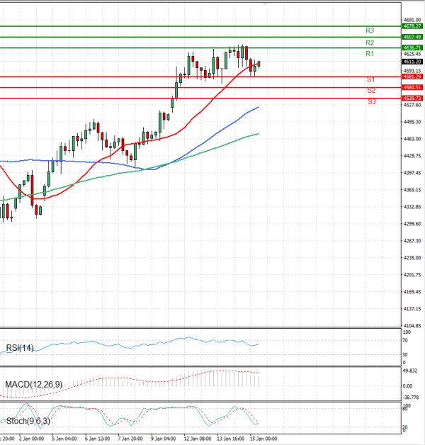Select the 4581.29 red price tag
The height and width of the screenshot is (445, 425).
(412, 77)
